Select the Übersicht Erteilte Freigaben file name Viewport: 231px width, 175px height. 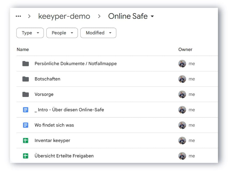pyautogui.click(x=64, y=156)
